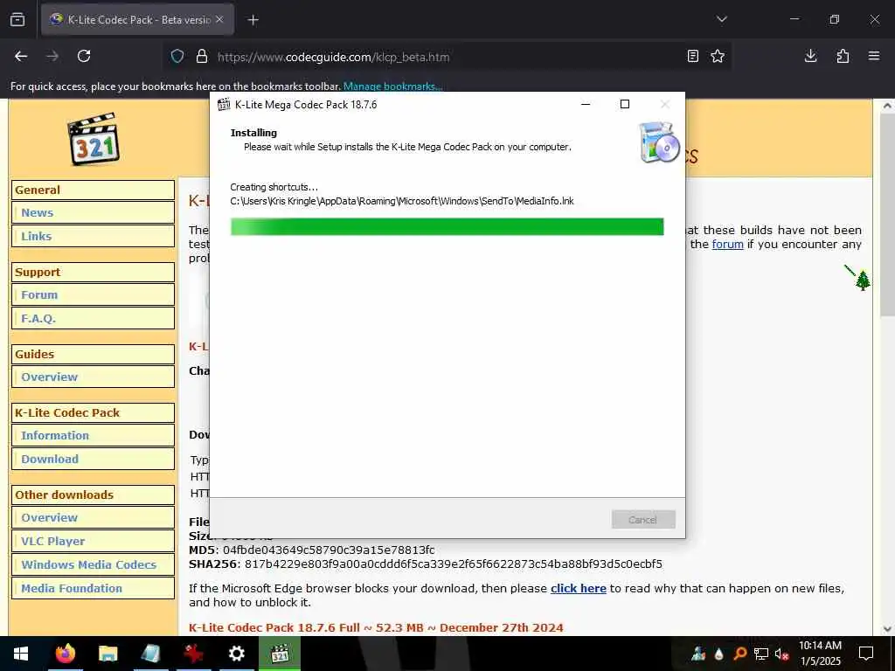Viewport: 895px width, 671px height.
Task: Select the K-Lite installer taskbar button
Action: (279, 654)
